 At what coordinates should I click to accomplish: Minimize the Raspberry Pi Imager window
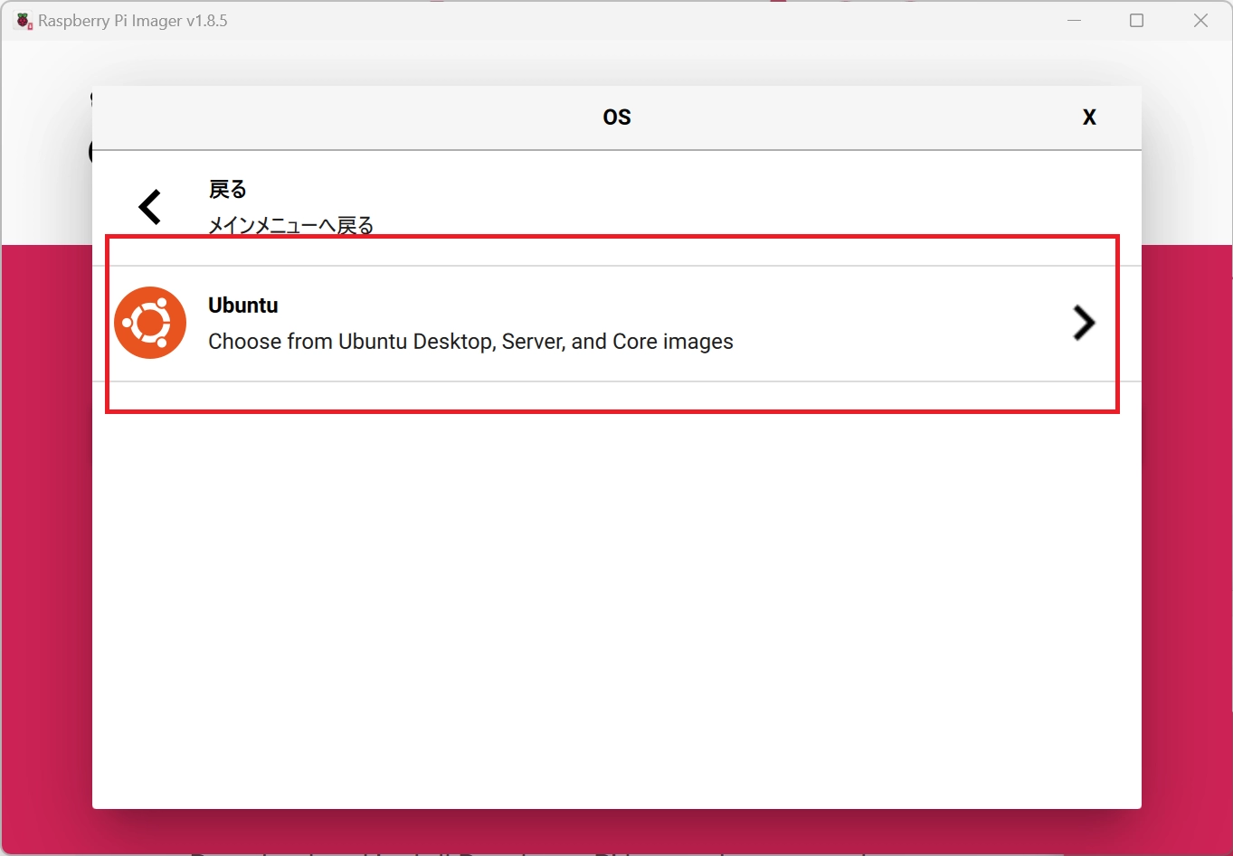coord(1075,20)
